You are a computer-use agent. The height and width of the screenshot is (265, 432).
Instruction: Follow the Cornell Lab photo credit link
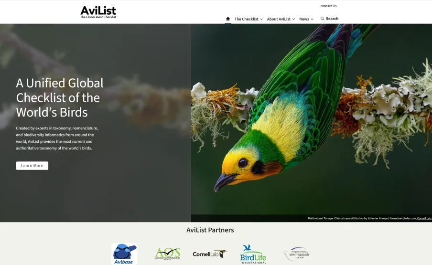(424, 218)
